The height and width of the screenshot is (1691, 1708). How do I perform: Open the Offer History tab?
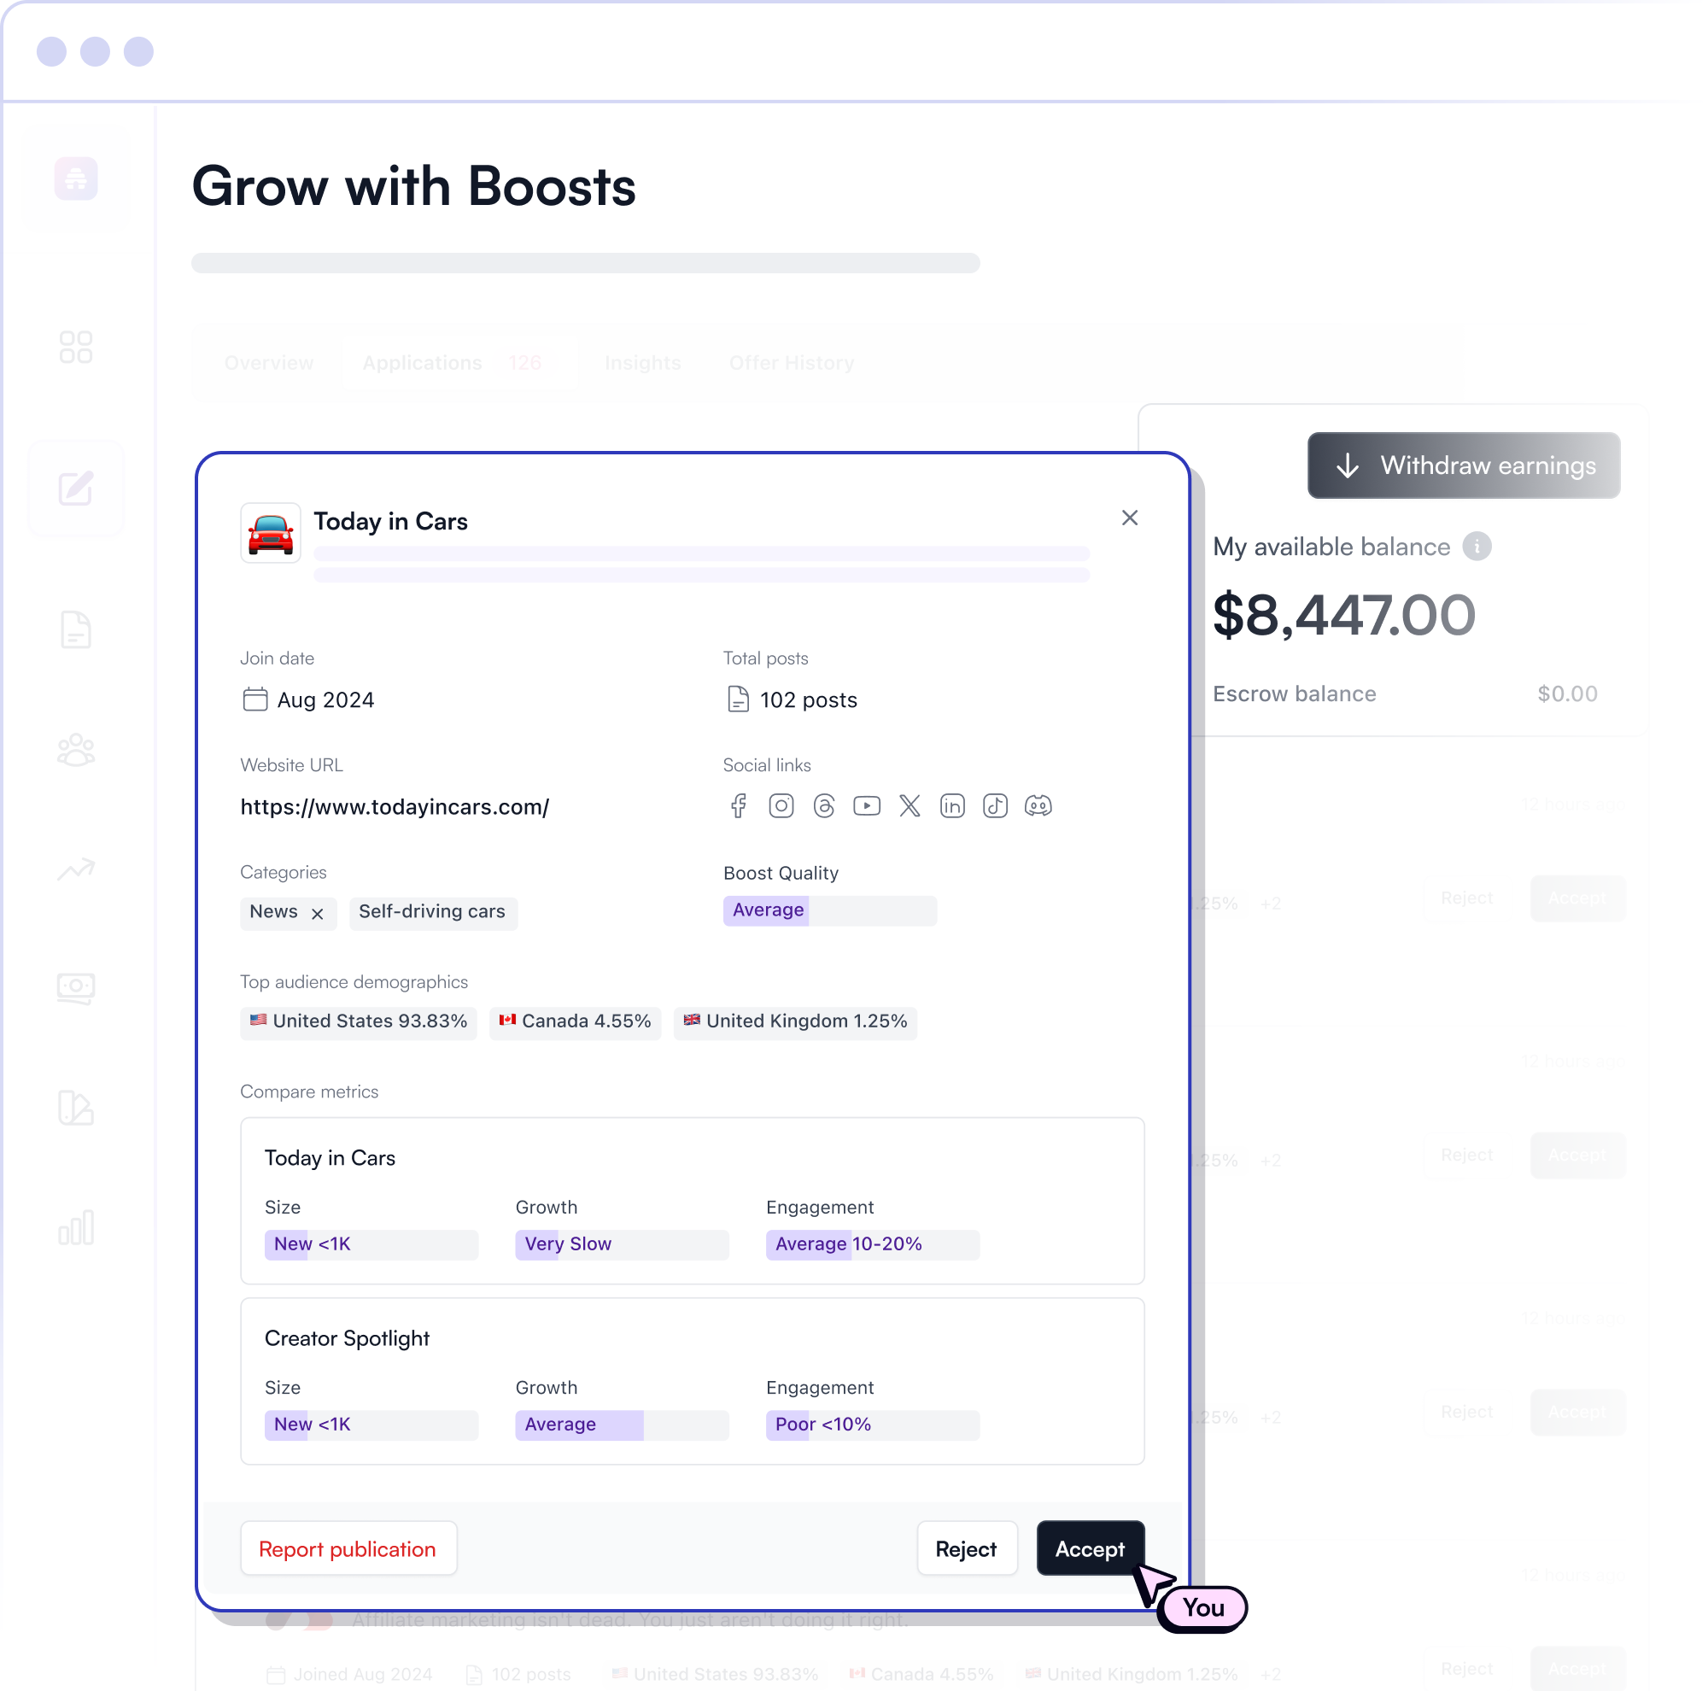click(x=792, y=362)
